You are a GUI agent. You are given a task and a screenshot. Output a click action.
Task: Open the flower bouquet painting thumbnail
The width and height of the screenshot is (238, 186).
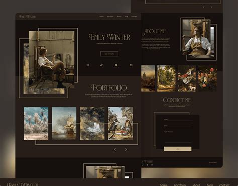tap(207, 78)
